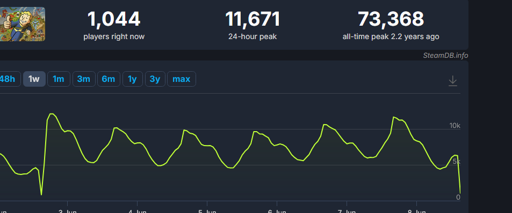Click the 1,044 players right now stat
Screen dimensions: 512x213
click(114, 25)
